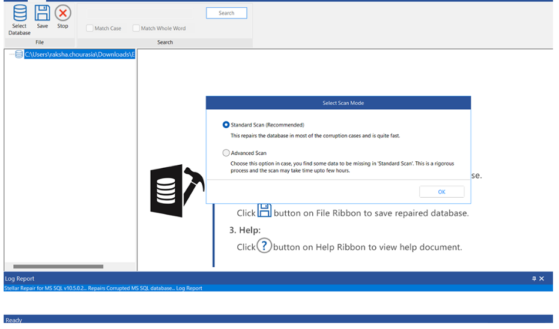Image resolution: width=559 pixels, height=329 pixels.
Task: Click the save icon in instructions text
Action: (x=264, y=210)
